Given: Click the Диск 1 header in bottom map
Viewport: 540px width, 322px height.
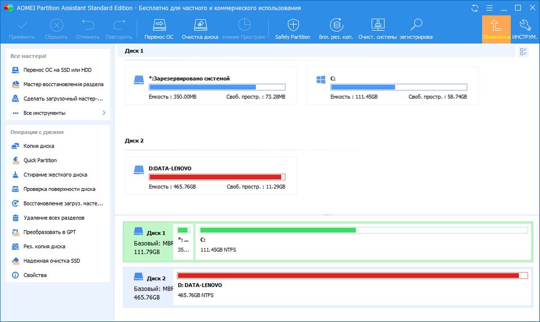Looking at the screenshot, I should tap(148, 242).
